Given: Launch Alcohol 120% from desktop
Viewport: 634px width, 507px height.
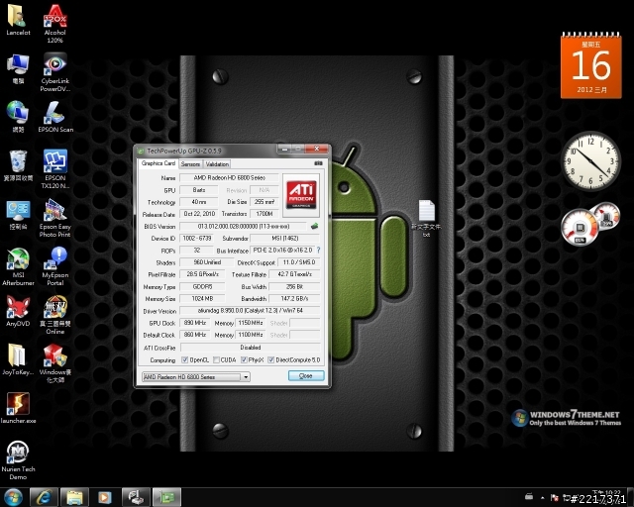Looking at the screenshot, I should pyautogui.click(x=55, y=24).
